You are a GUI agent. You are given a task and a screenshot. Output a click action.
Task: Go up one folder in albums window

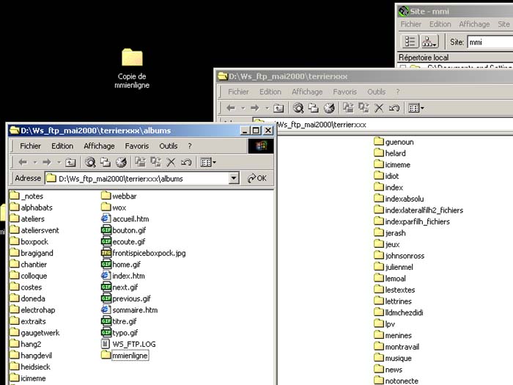coord(70,162)
